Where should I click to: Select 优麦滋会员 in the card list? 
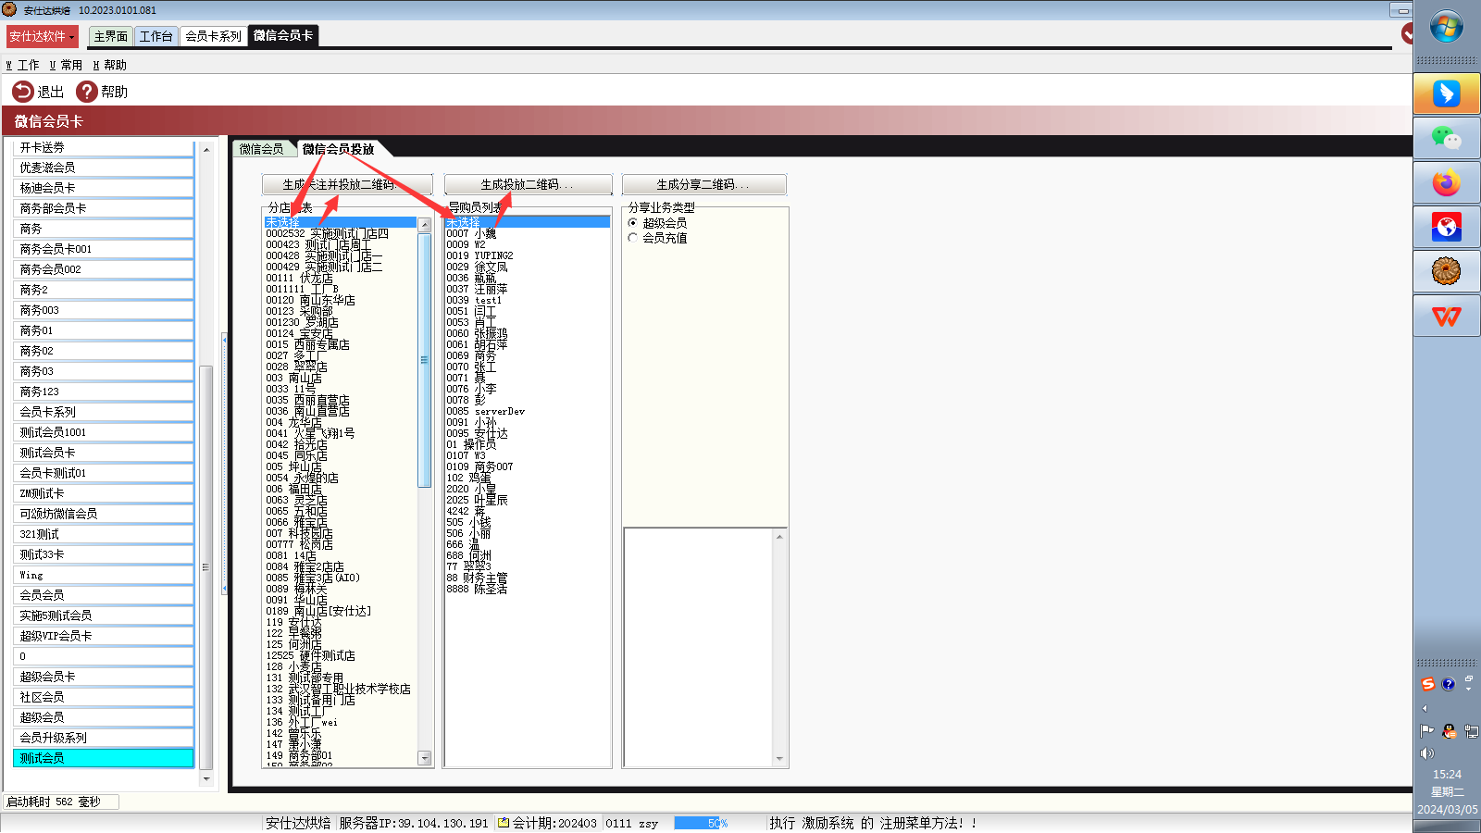(x=104, y=168)
